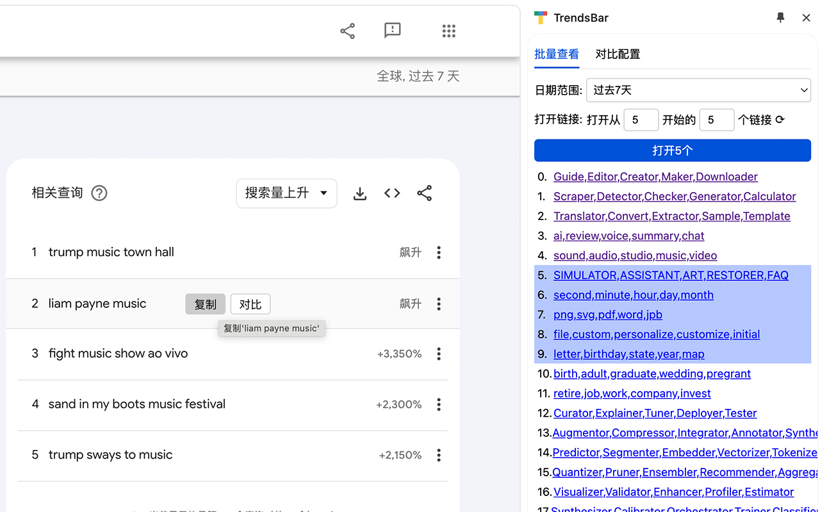Open the Google apps grid icon
Screen dimensions: 820x512
[448, 31]
